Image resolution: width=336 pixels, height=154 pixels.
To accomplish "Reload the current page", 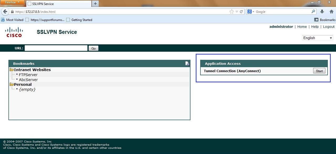I will tap(242, 12).
